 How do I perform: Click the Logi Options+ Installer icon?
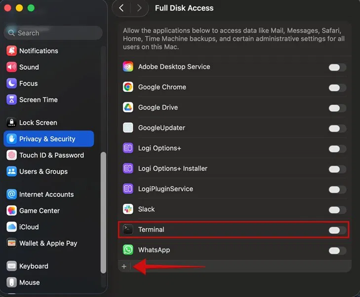click(128, 169)
